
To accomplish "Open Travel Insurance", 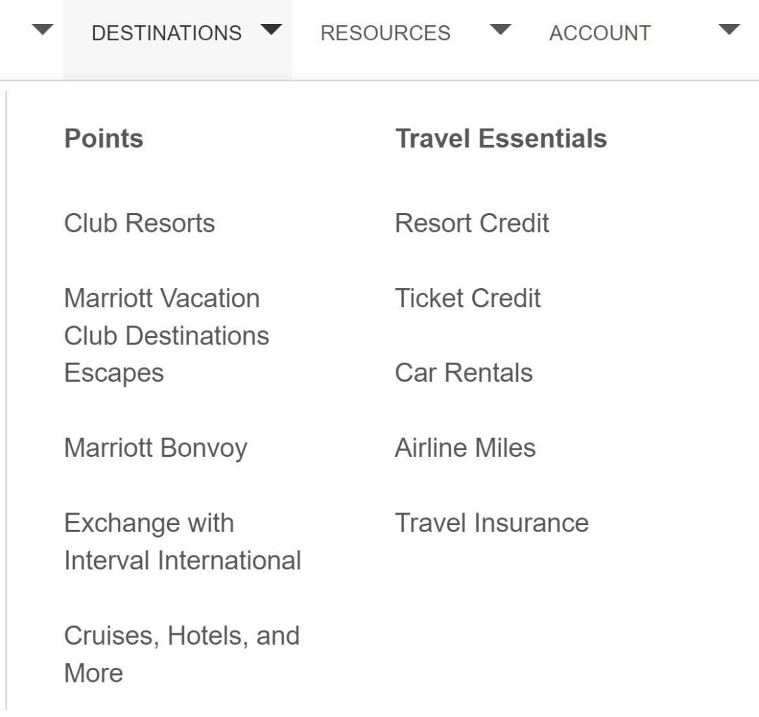I will point(492,522).
